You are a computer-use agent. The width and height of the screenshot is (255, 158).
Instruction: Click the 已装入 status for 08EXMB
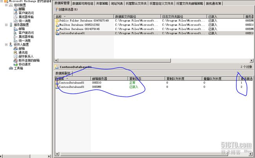coord(134,87)
